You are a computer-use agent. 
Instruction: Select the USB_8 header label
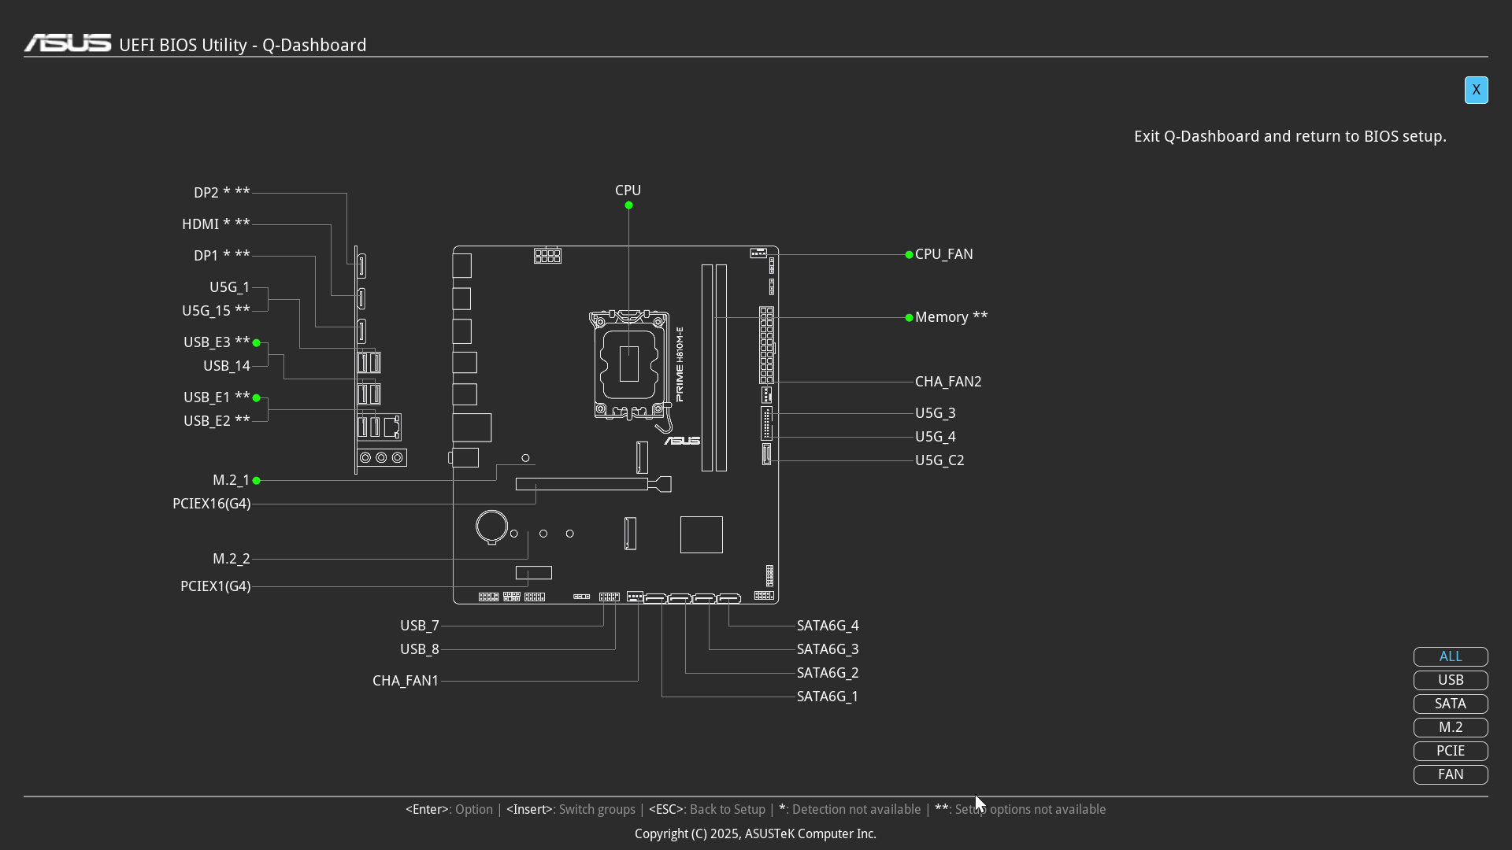(419, 649)
